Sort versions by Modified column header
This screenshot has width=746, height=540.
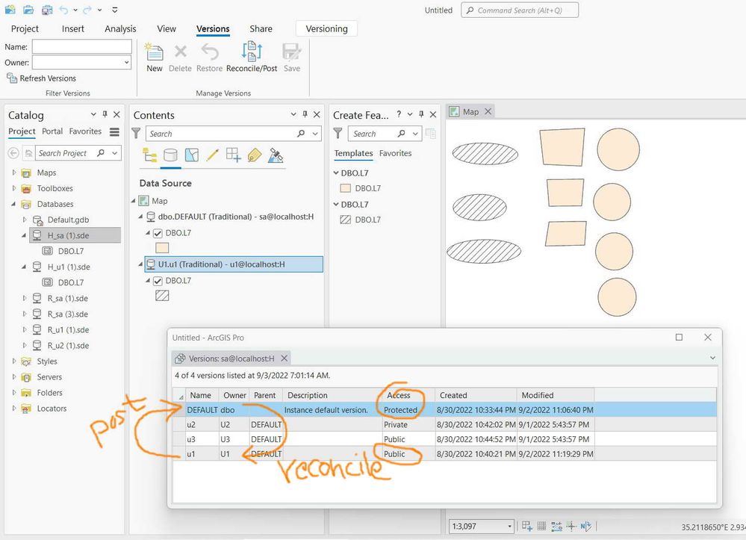point(556,395)
